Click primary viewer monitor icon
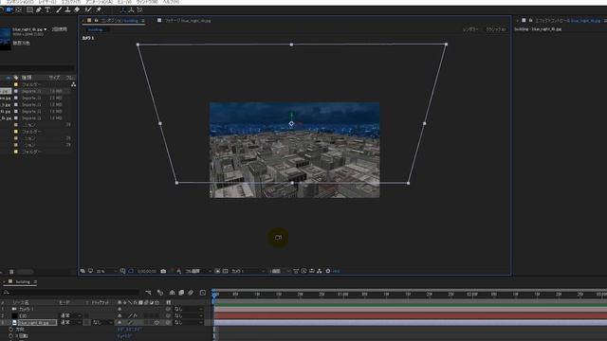Viewport: 607px width, 341px height. point(90,271)
